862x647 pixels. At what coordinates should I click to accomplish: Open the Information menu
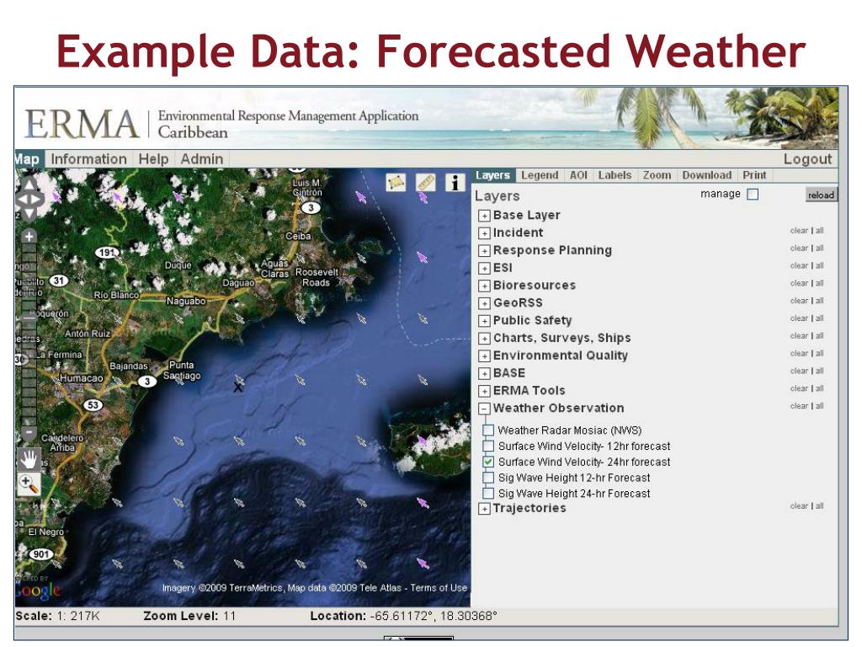click(x=88, y=159)
